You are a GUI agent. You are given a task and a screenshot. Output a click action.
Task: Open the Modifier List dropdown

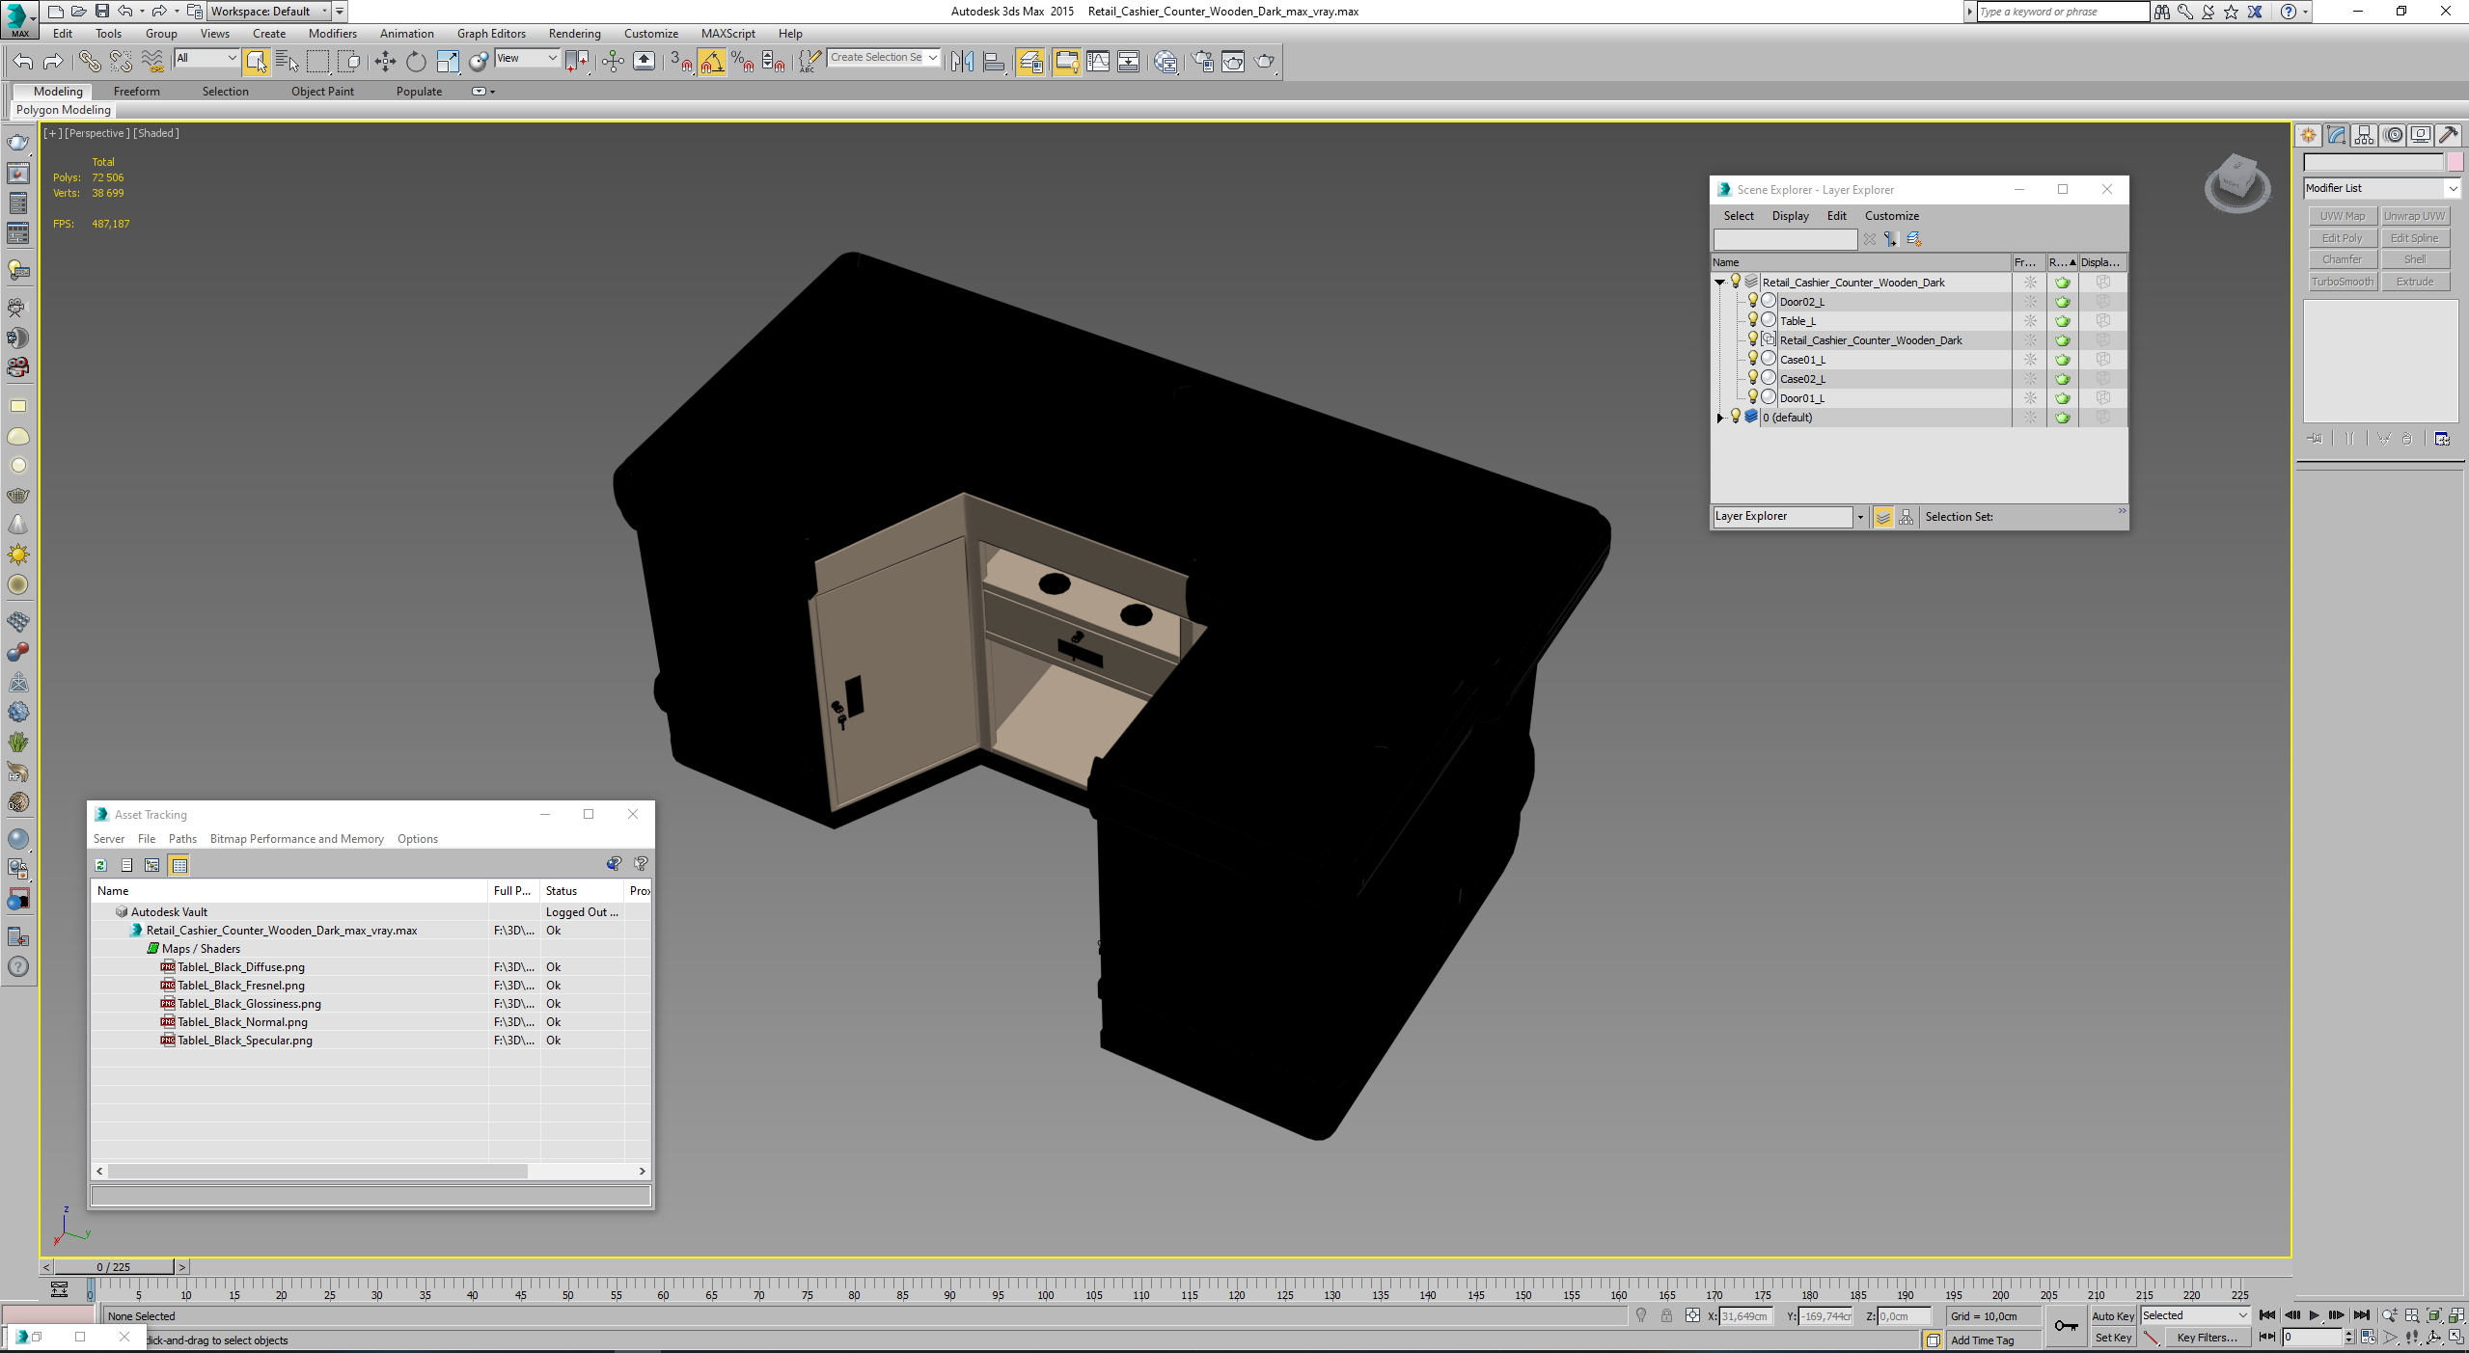coord(2381,188)
